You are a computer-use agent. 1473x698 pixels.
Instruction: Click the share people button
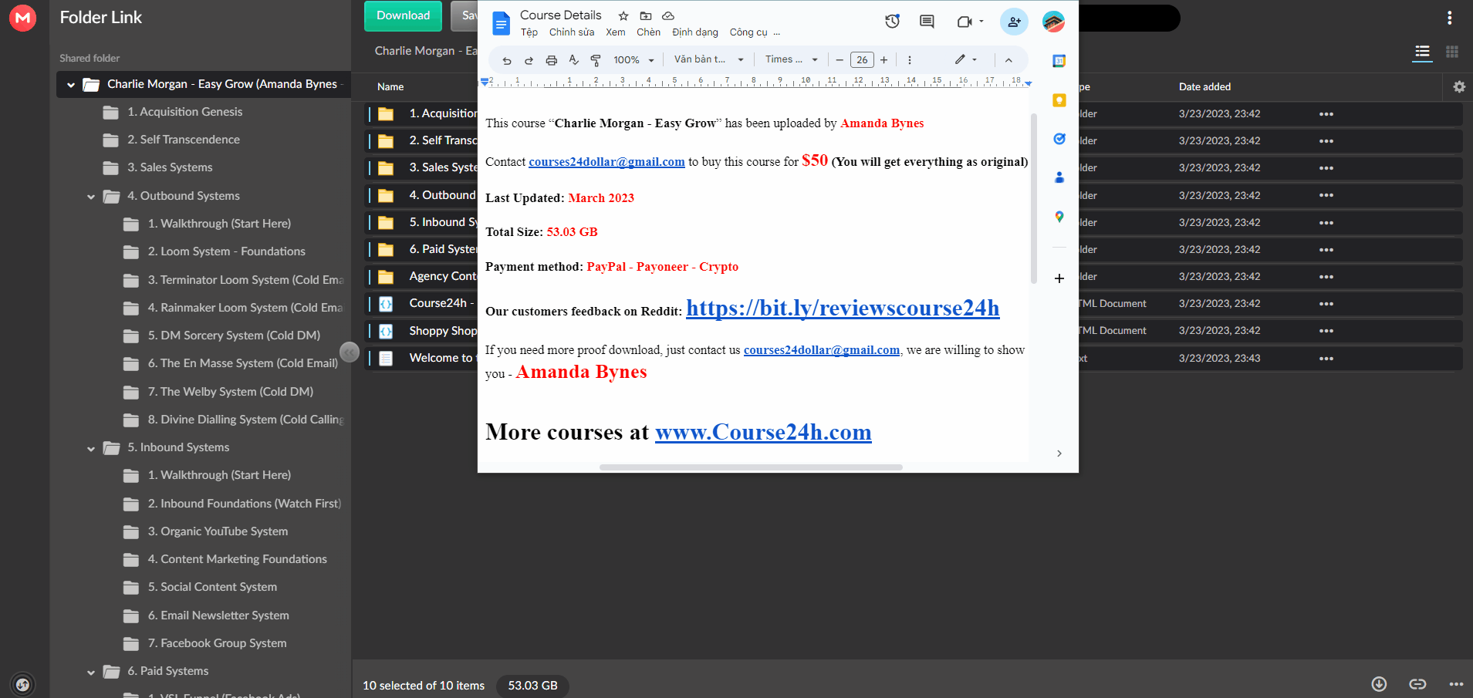1014,22
